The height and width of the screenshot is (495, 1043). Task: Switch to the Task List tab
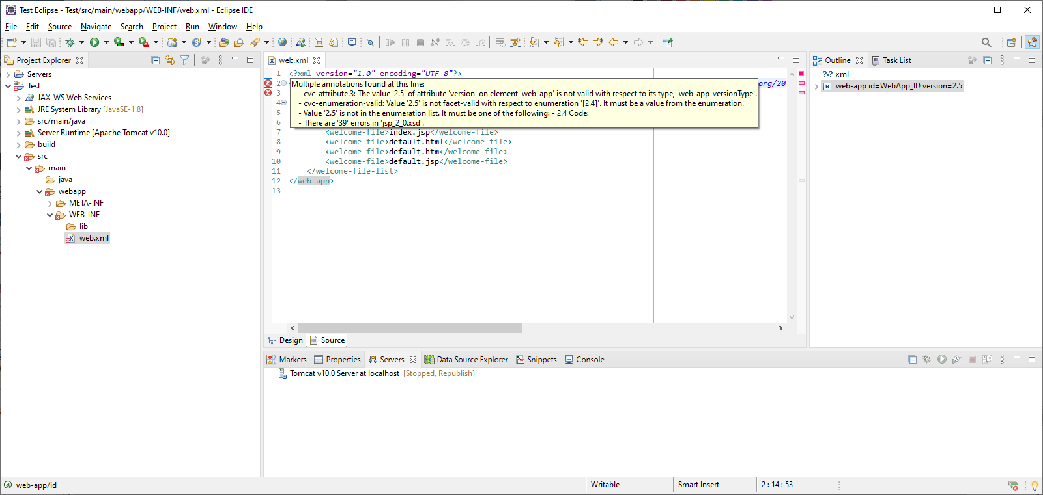click(x=891, y=60)
